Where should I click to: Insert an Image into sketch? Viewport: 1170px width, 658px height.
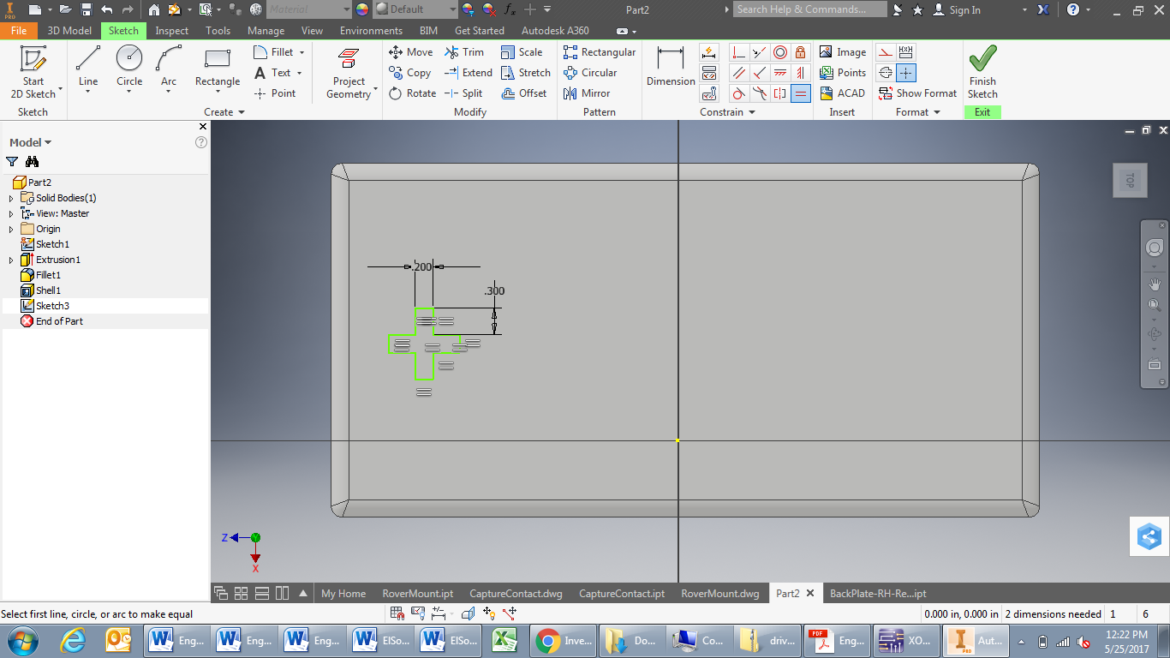(x=842, y=52)
